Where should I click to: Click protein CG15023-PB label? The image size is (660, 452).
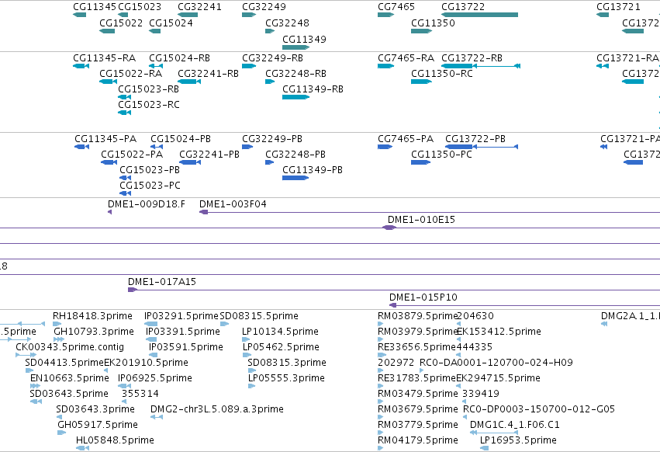click(x=150, y=170)
